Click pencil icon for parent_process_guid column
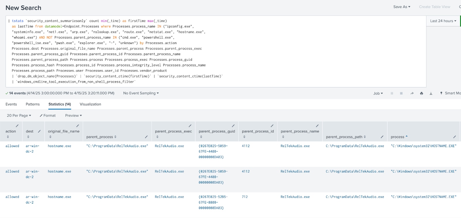Screen dimensions: 461x218 click(x=233, y=126)
